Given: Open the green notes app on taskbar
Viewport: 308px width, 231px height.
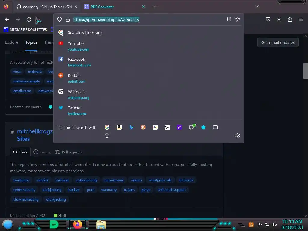Looking at the screenshot, I should coord(54,224).
